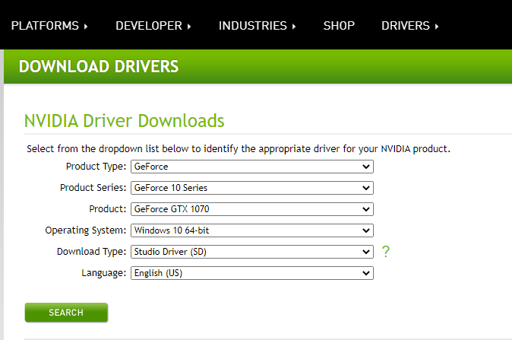This screenshot has width=512, height=340.
Task: Click the Download Type label
Action: [x=91, y=252]
